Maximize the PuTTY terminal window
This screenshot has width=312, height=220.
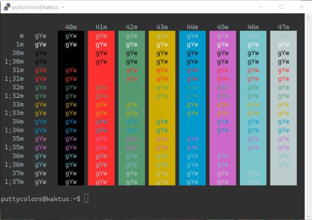(281, 7)
